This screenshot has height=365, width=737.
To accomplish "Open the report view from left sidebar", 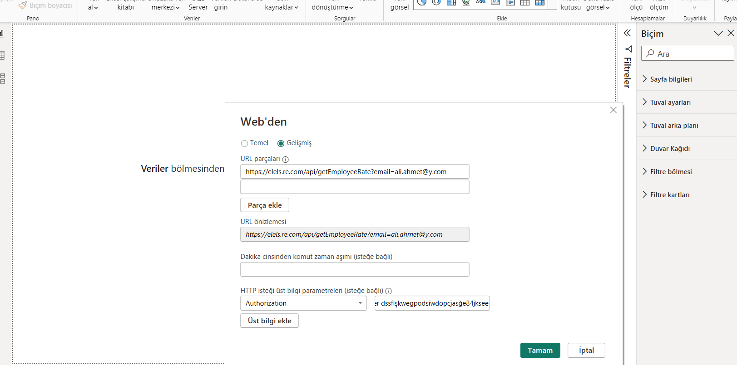I will point(2,34).
